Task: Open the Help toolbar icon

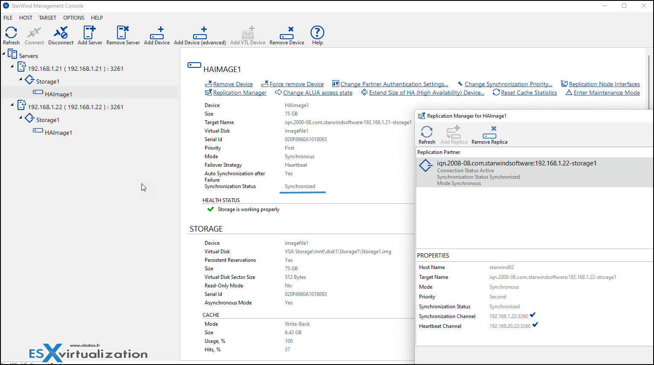Action: point(317,33)
